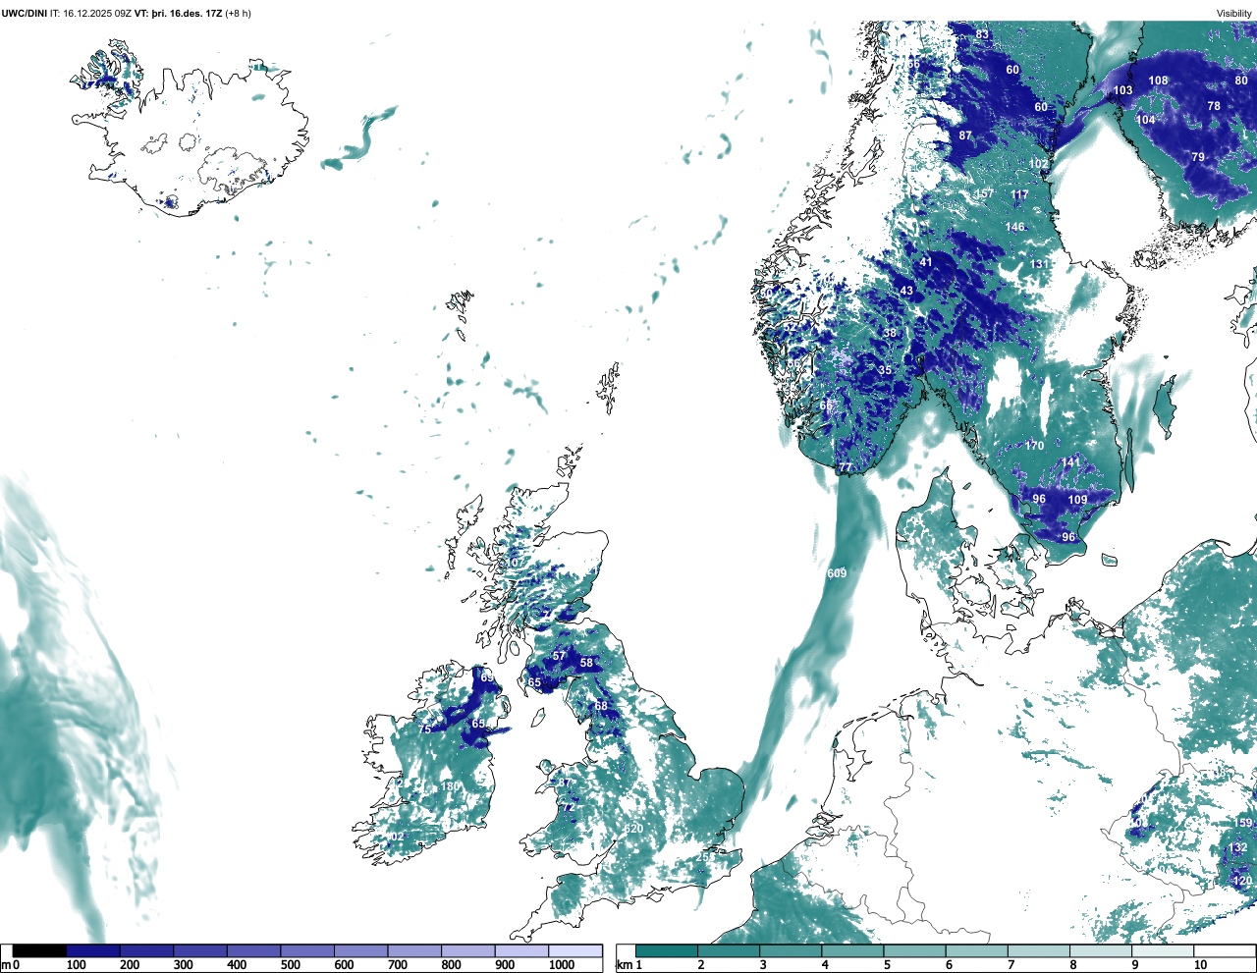Click the '57' value in southern Scotland

[x=559, y=656]
